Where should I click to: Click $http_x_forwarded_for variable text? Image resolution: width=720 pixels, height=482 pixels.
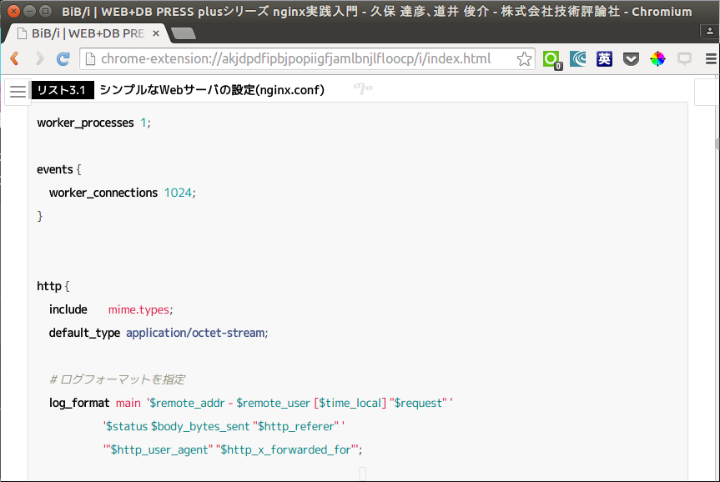click(x=285, y=449)
